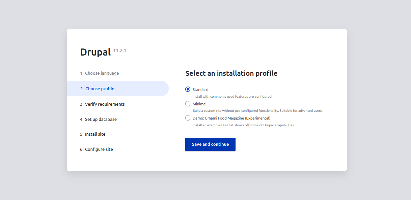The width and height of the screenshot is (411, 200).
Task: Open step 6 Configure site
Action: tap(97, 149)
